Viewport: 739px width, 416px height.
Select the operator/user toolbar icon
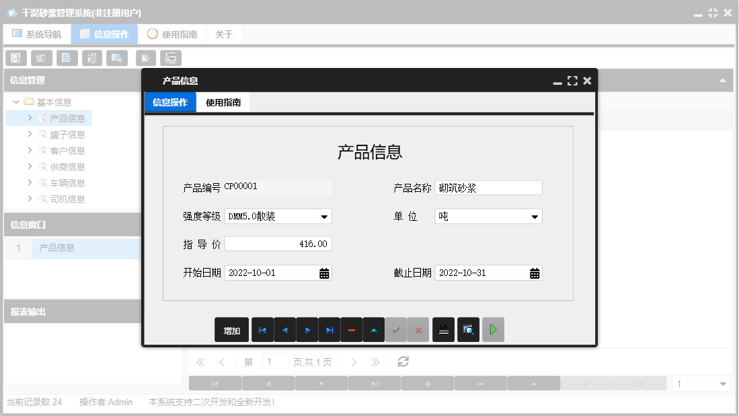click(92, 58)
